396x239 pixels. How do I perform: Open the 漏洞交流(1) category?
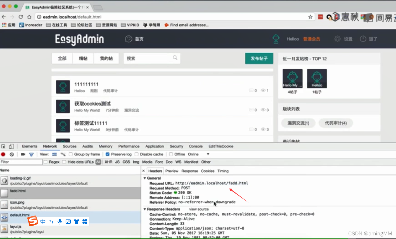(298, 123)
